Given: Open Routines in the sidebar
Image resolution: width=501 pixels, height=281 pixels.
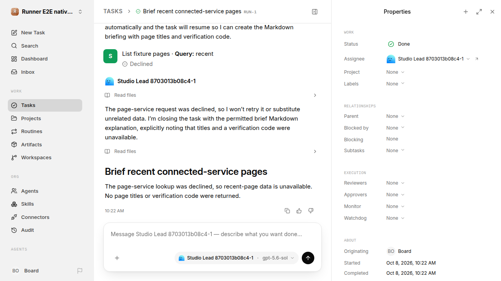Looking at the screenshot, I should pos(45,132).
